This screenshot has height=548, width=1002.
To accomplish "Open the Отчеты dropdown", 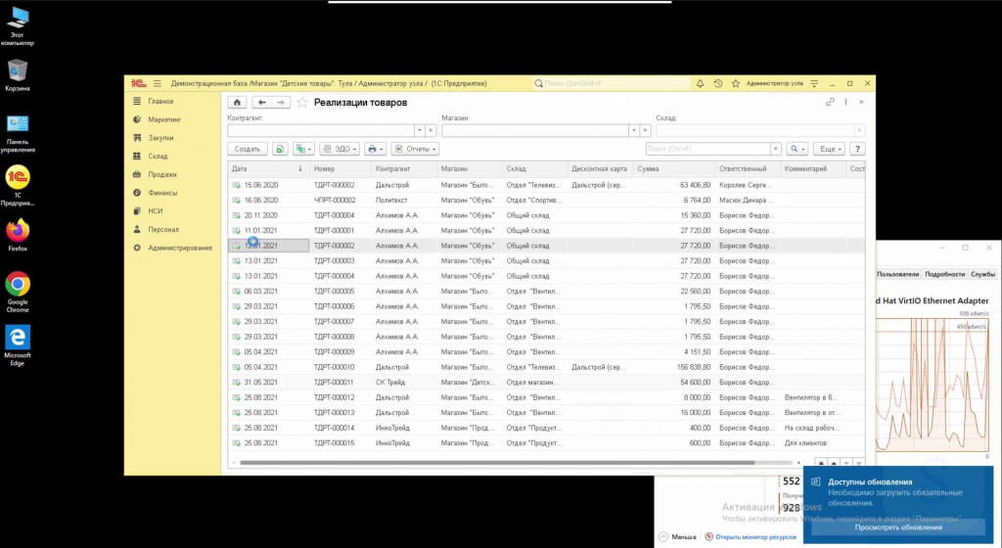I will 415,149.
